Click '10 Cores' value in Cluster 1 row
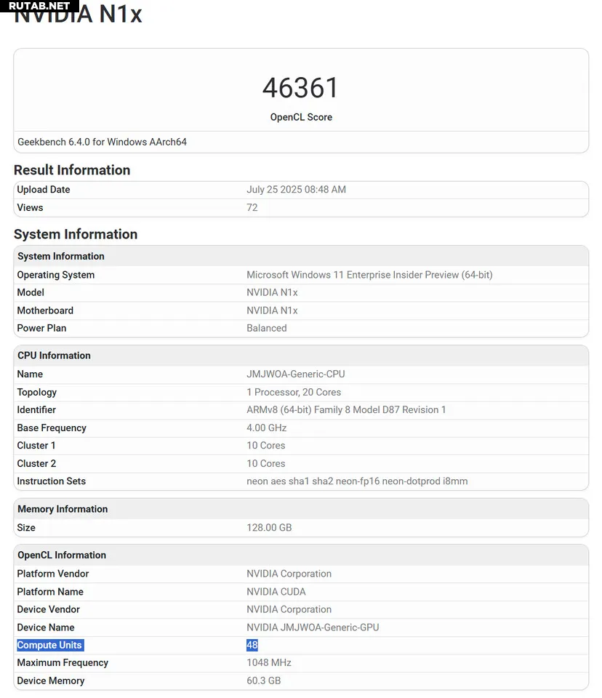The image size is (602, 698). (x=266, y=446)
